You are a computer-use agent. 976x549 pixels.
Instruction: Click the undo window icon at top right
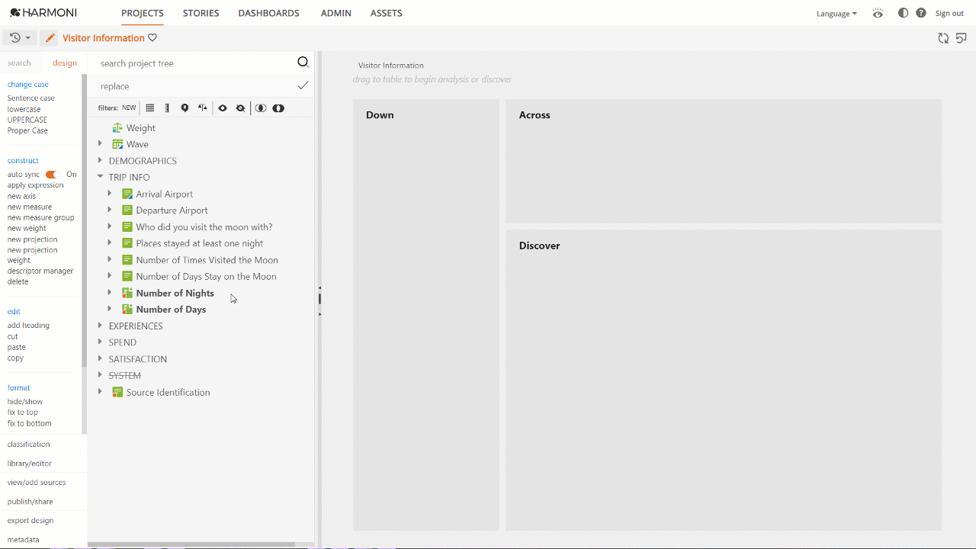tap(962, 38)
